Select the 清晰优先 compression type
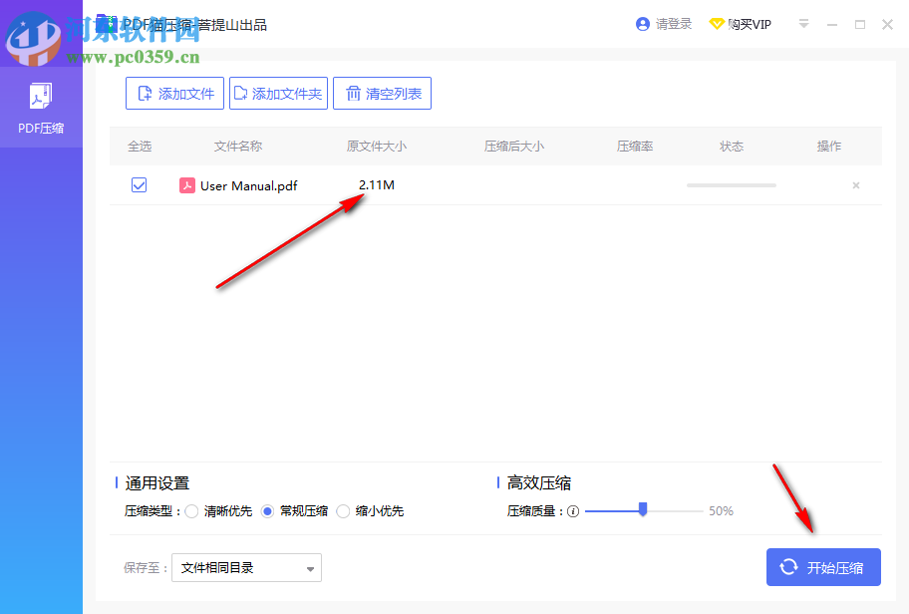This screenshot has width=909, height=614. [191, 510]
